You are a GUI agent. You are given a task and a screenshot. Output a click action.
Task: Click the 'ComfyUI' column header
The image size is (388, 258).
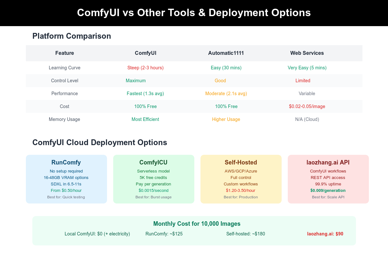[x=145, y=53]
